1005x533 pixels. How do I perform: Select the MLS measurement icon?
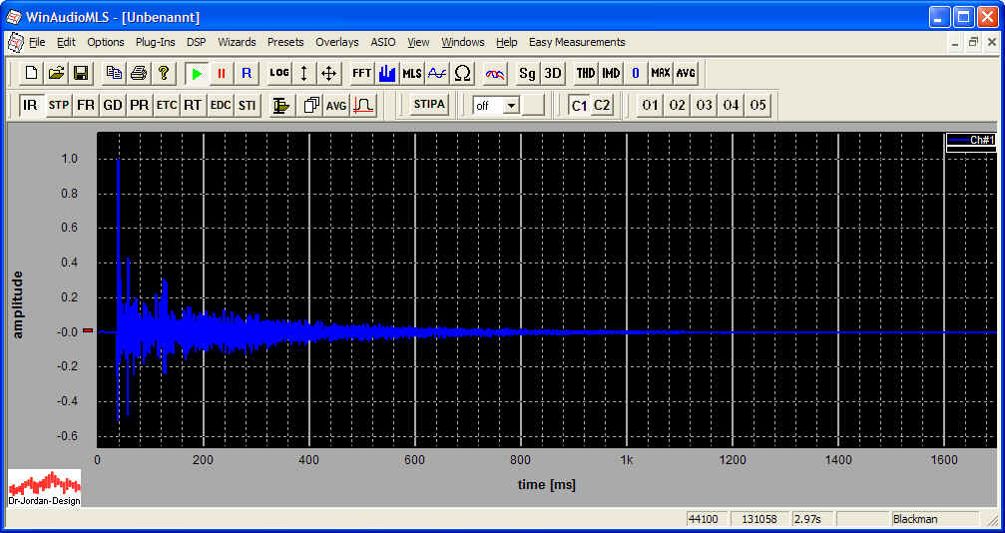pos(412,73)
